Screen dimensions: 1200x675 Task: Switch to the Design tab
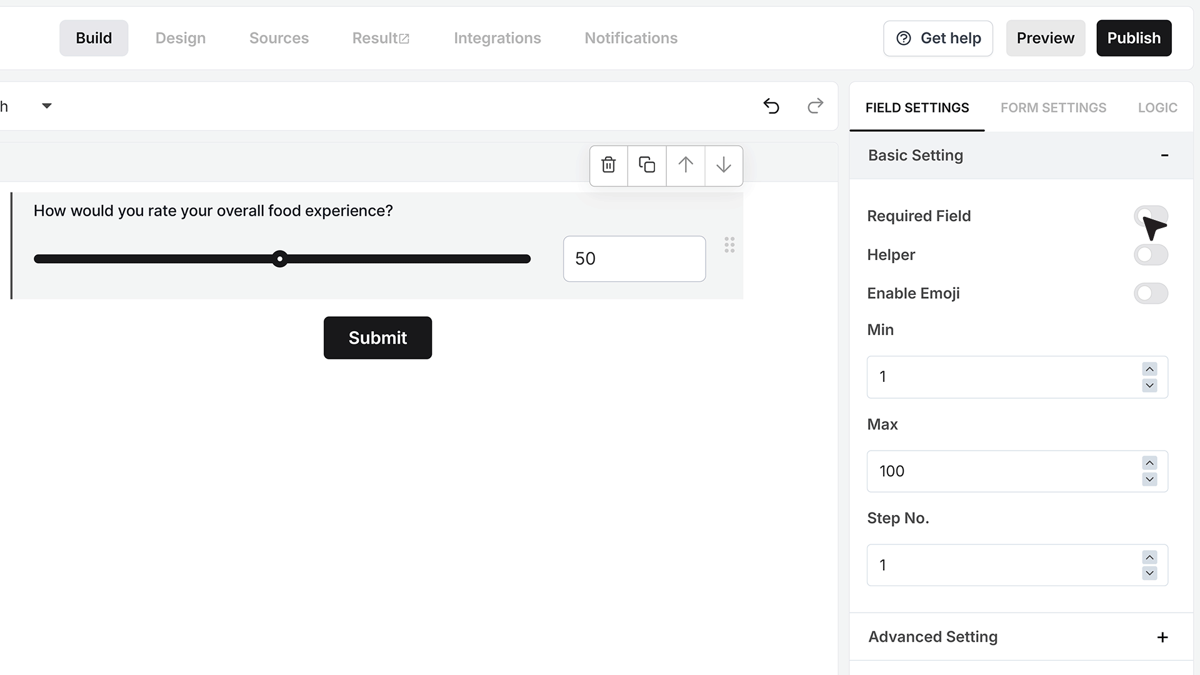click(181, 38)
